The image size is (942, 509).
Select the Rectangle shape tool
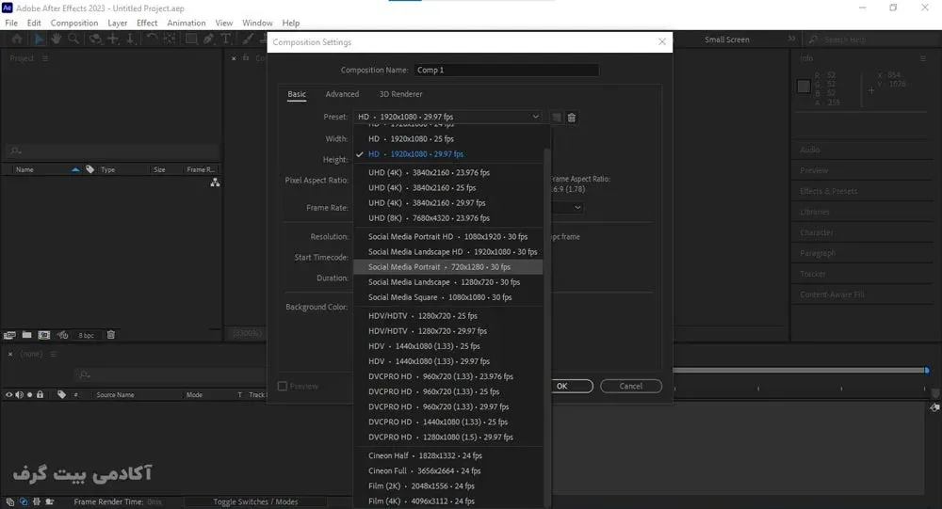pos(191,39)
